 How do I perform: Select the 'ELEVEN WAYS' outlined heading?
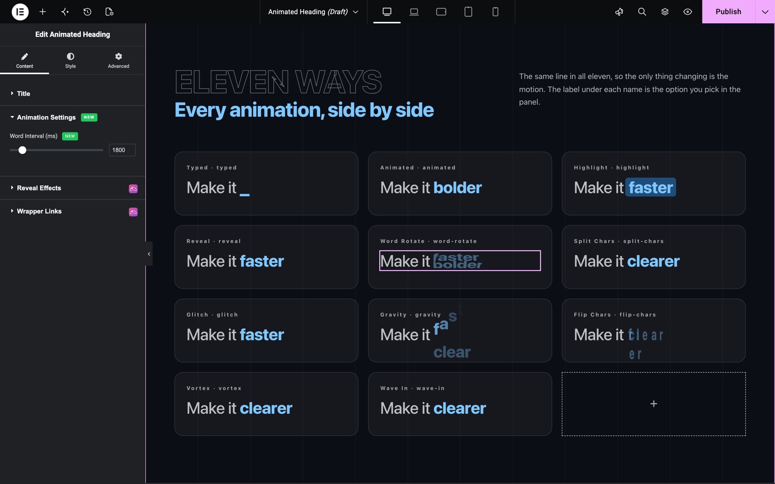[x=278, y=82]
